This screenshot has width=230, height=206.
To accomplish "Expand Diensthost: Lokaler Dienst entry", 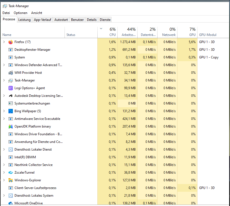I will click(x=4, y=149).
